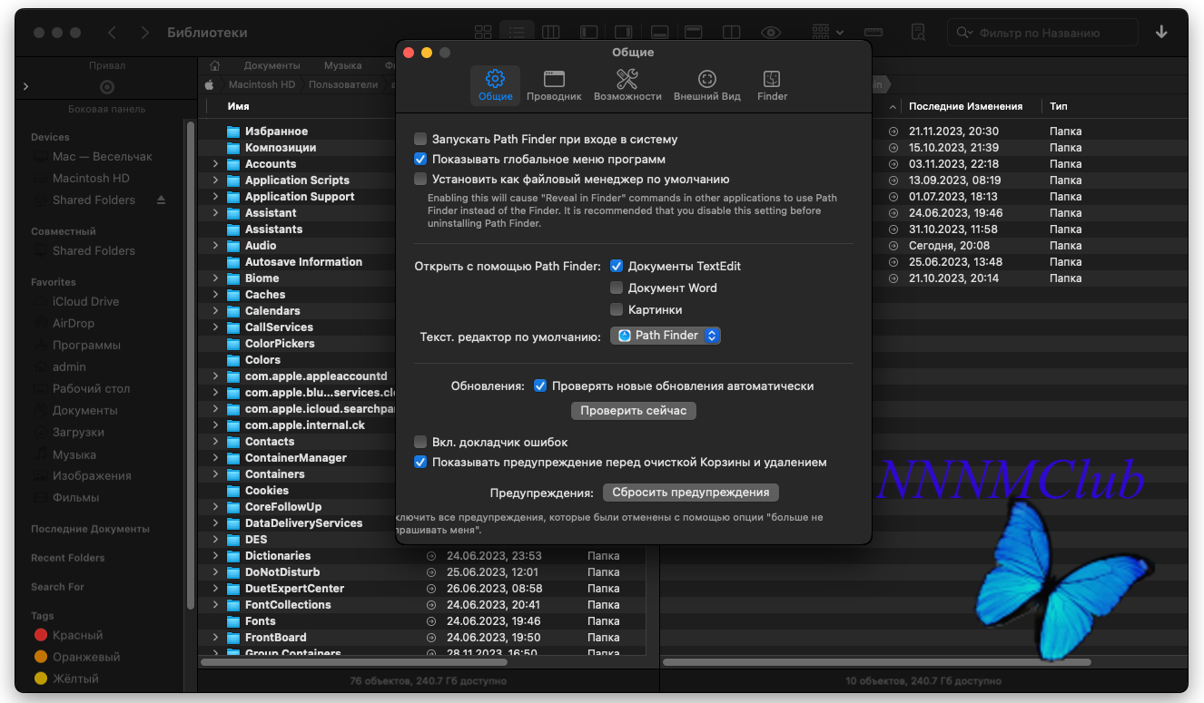Image resolution: width=1204 pixels, height=703 pixels.
Task: Click the Внешний Вид appearance icon
Action: click(706, 84)
